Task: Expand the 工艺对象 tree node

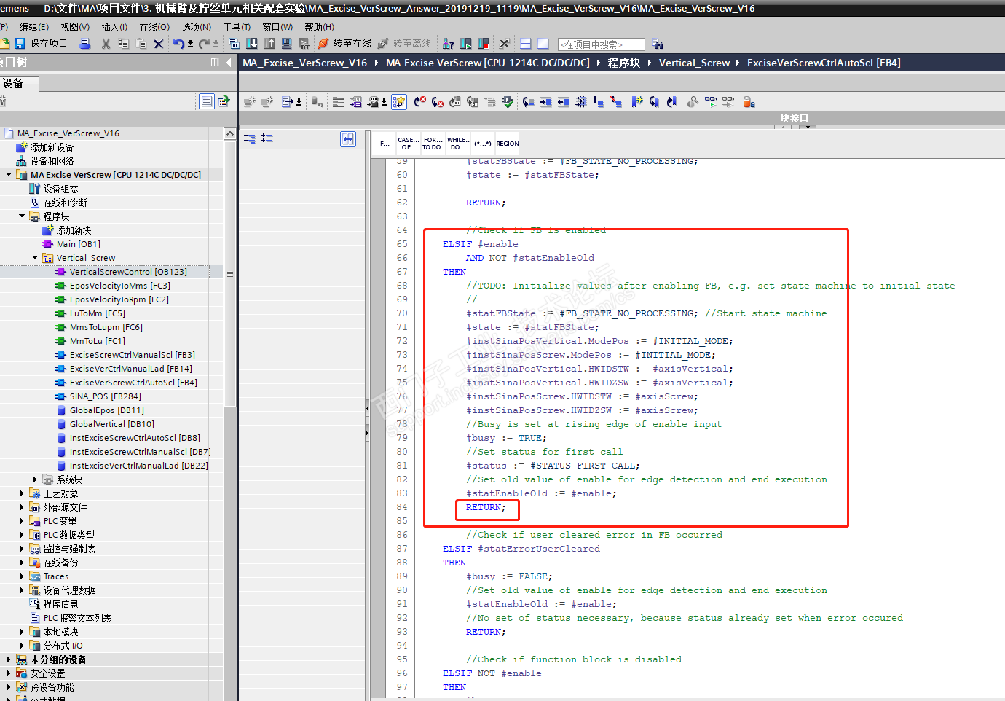Action: (x=22, y=493)
